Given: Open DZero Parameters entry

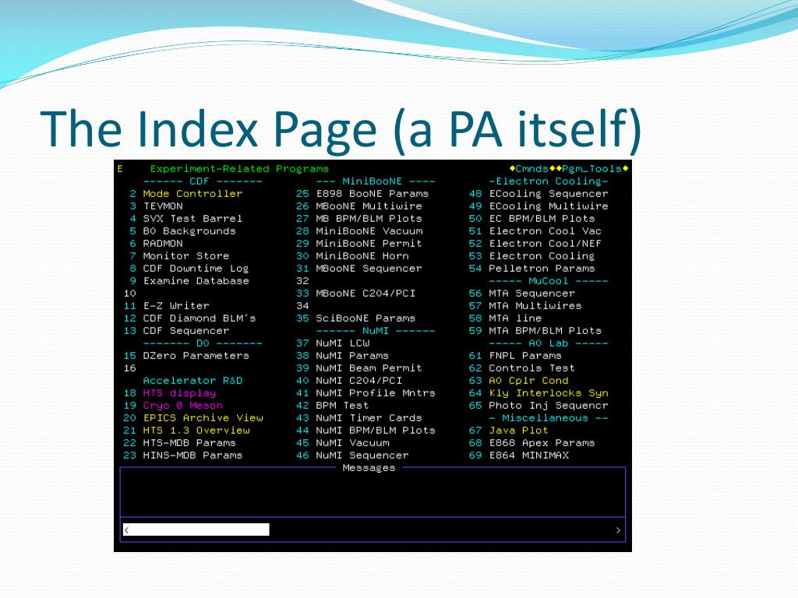Looking at the screenshot, I should 196,355.
